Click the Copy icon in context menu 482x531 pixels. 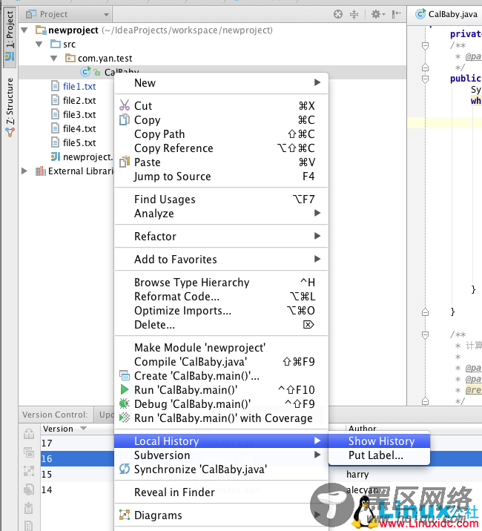pyautogui.click(x=125, y=119)
